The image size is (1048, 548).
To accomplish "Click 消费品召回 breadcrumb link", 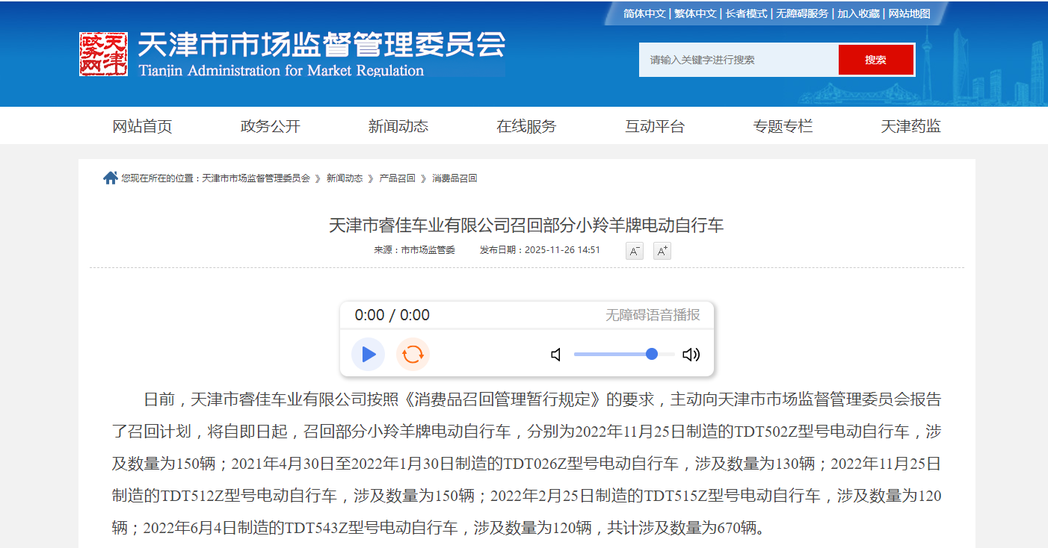I will [x=454, y=178].
